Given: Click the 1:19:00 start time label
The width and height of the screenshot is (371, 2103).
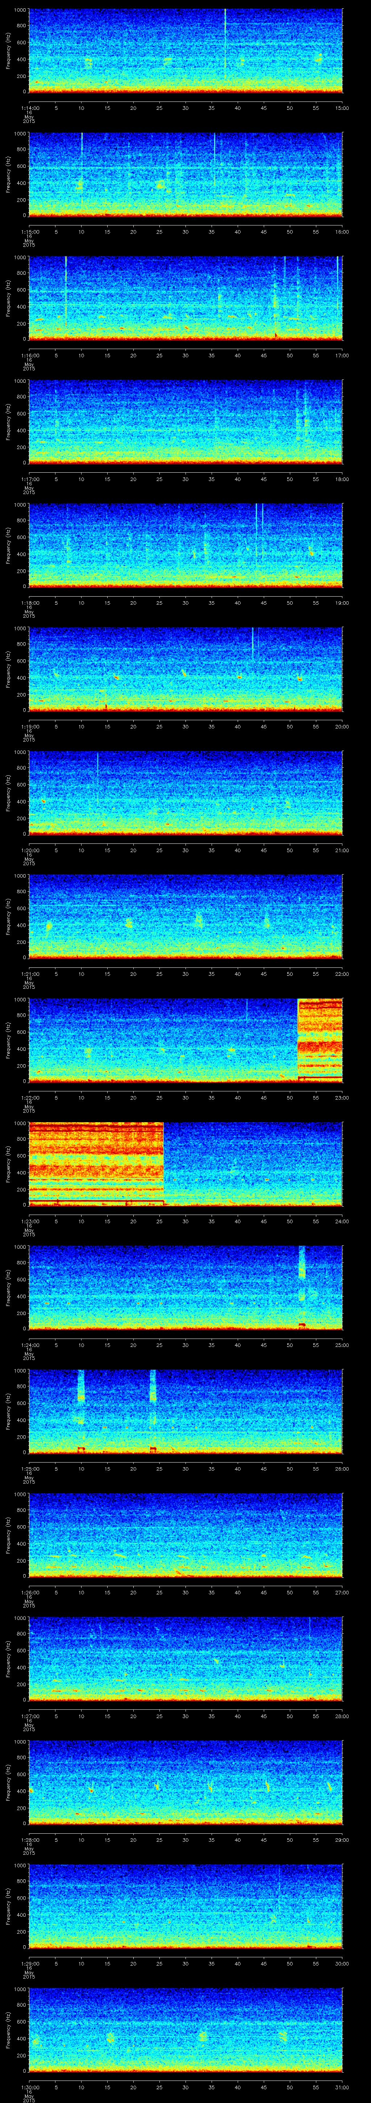Looking at the screenshot, I should [29, 727].
